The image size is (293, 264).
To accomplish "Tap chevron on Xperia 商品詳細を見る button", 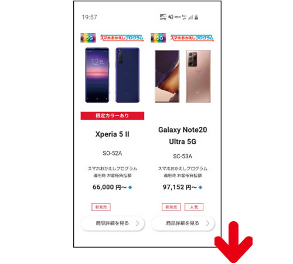I will pos(138,223).
